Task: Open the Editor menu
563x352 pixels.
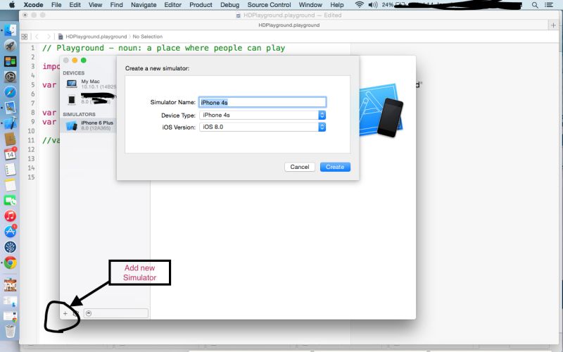Action: 172,5
